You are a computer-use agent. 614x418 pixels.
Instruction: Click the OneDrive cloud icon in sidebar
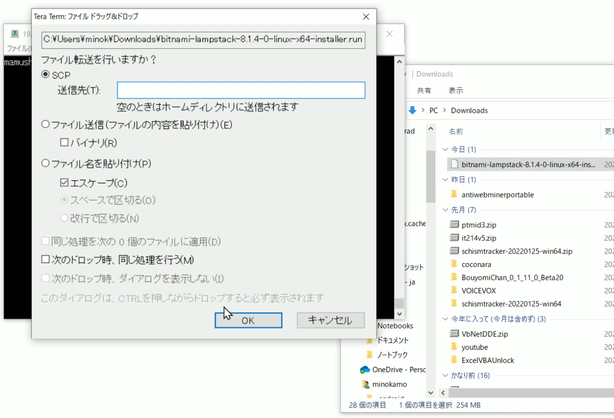click(x=365, y=370)
